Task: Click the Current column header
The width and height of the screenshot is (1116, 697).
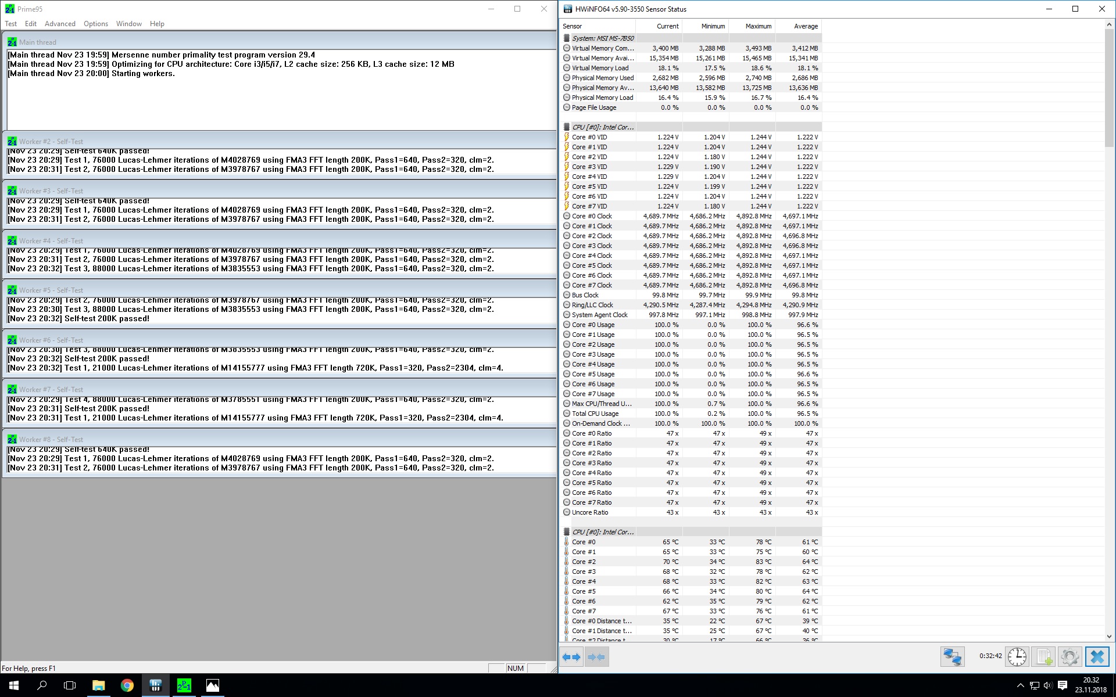Action: (659, 26)
